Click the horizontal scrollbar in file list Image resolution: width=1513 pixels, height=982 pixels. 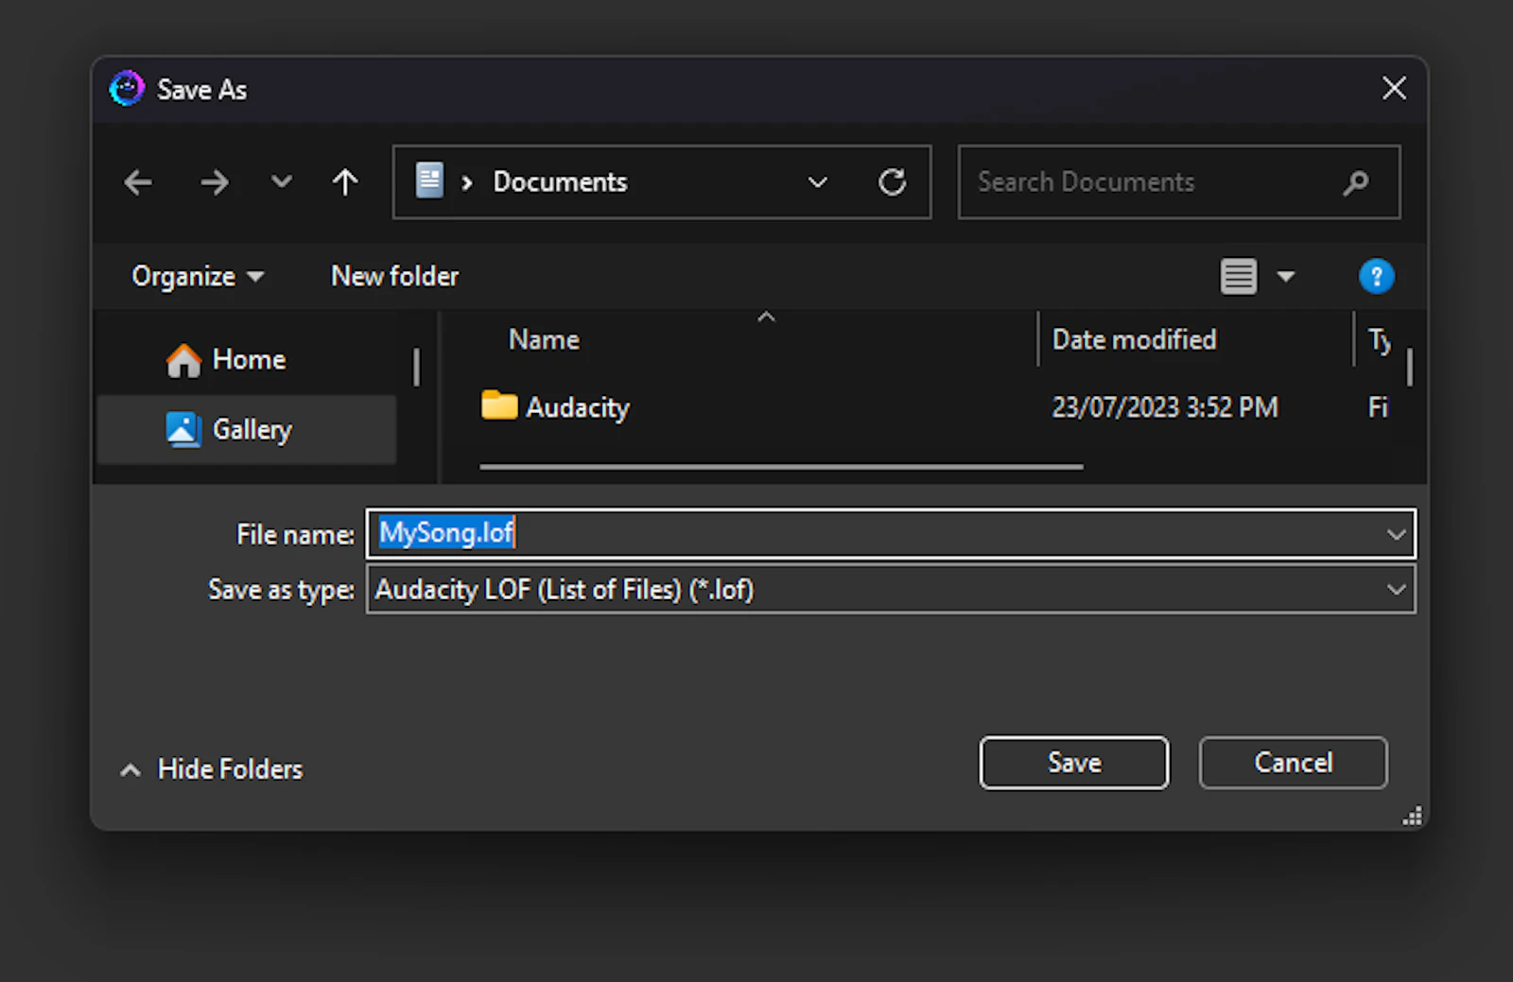781,466
